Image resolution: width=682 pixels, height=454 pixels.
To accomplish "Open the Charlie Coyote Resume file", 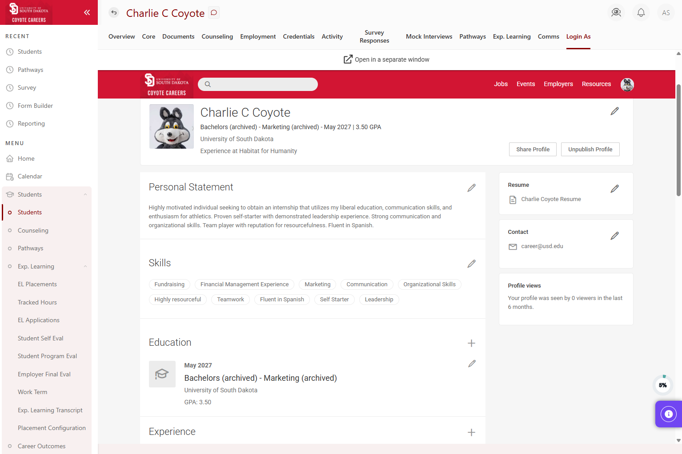I will (x=551, y=199).
